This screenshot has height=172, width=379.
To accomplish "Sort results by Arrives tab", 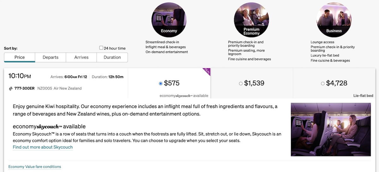I will click(x=81, y=57).
